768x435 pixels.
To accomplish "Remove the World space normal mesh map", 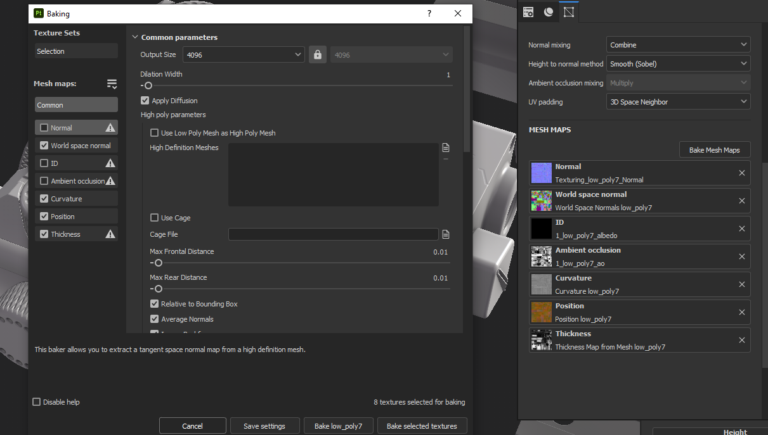I will 742,201.
